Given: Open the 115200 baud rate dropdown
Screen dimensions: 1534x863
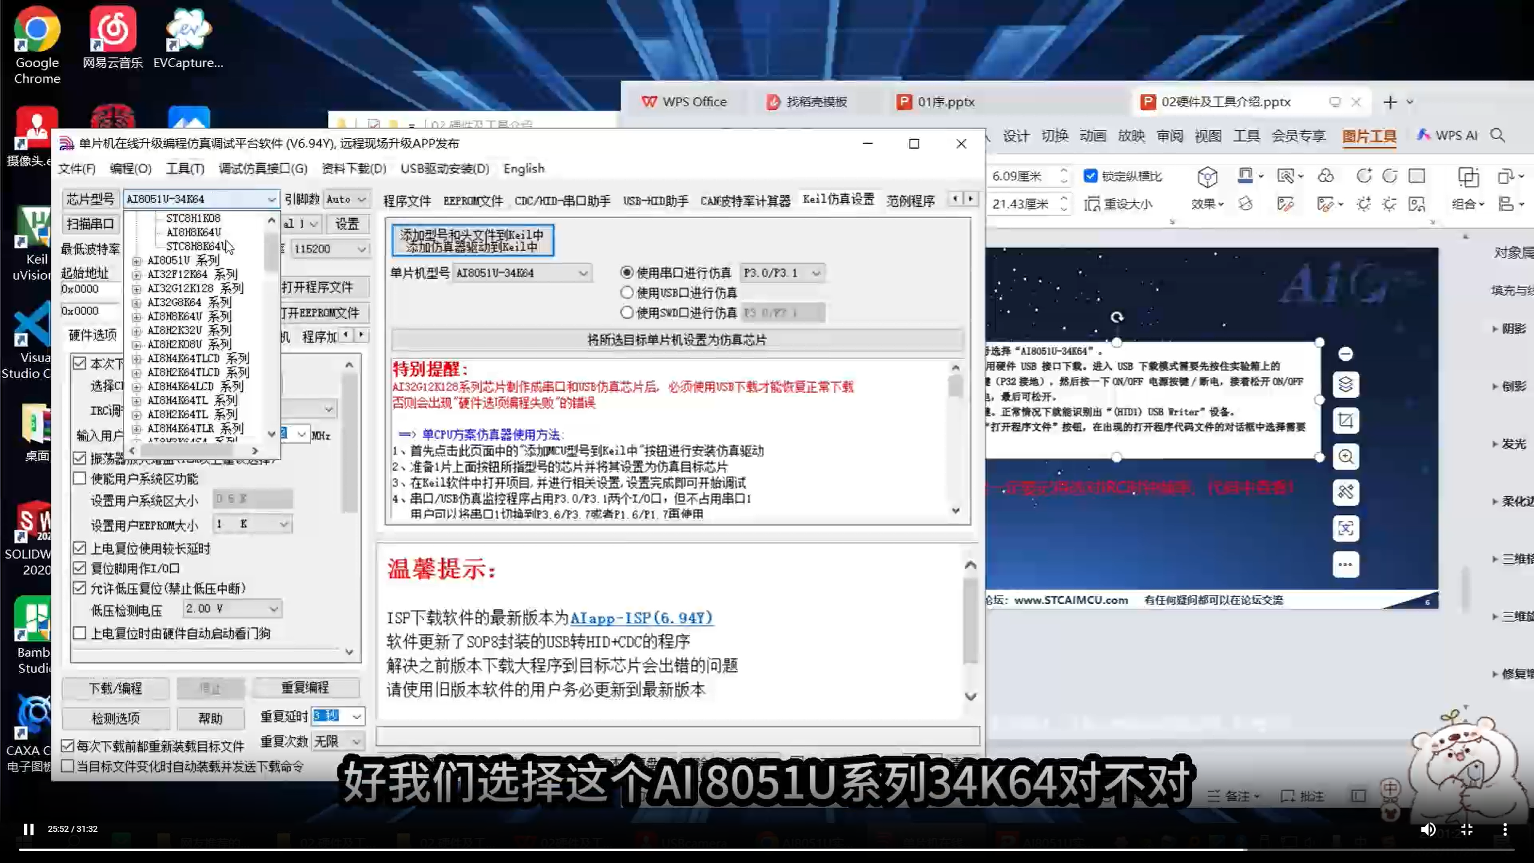Looking at the screenshot, I should [x=362, y=249].
